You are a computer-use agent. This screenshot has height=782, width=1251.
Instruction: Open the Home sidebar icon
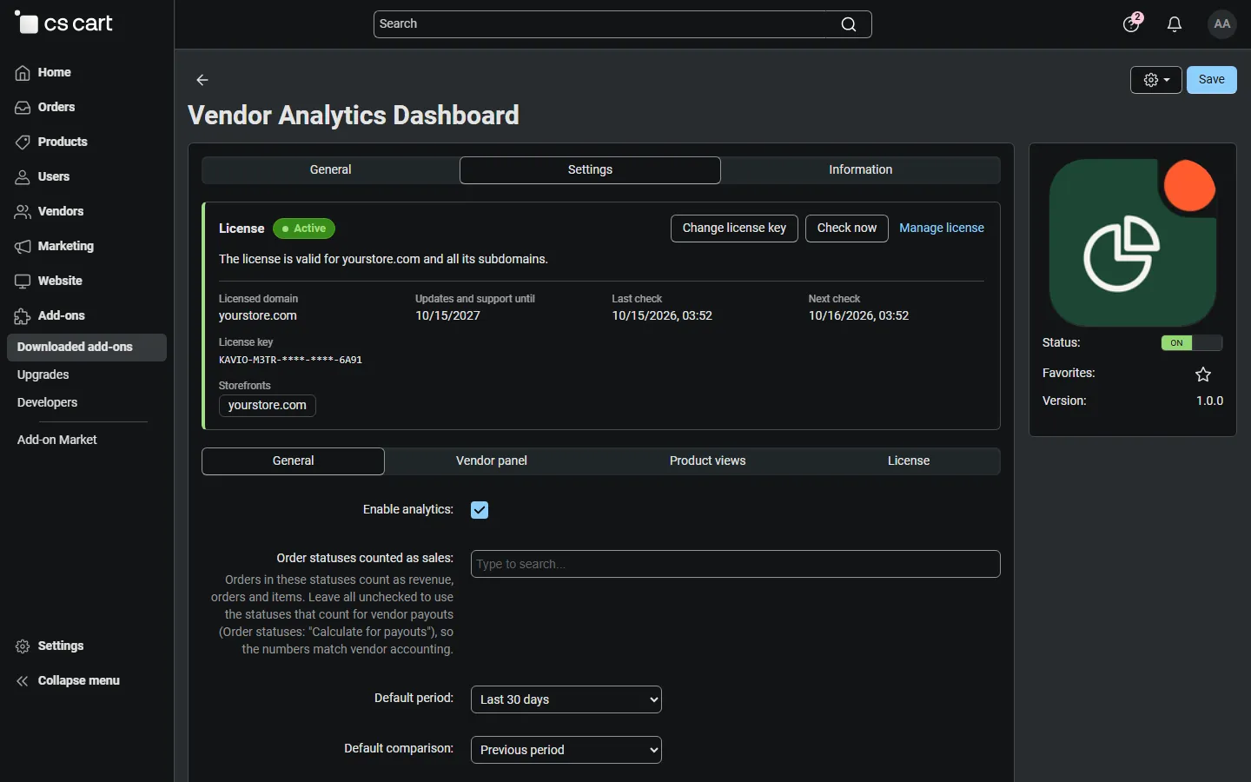(x=23, y=73)
